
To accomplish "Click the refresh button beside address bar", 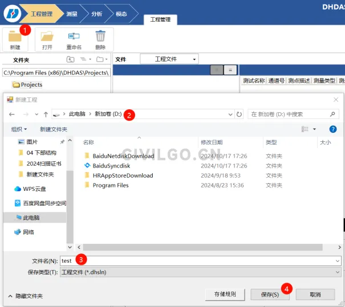I will 240,114.
